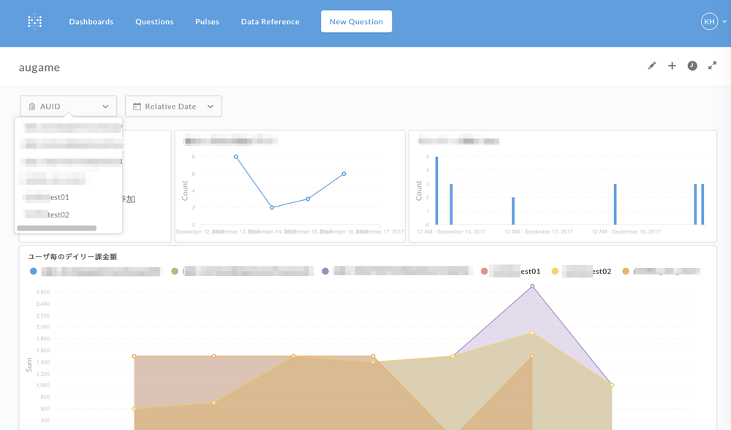Click the calendar icon in Relative Date filter

click(137, 107)
